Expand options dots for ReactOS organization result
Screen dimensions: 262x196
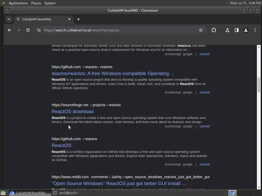[x=196, y=165]
